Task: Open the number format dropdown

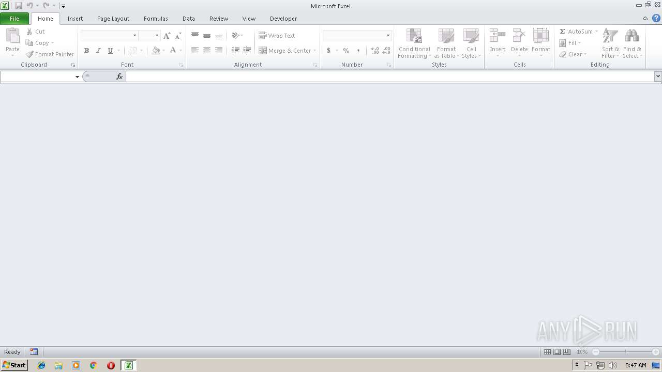Action: (388, 36)
